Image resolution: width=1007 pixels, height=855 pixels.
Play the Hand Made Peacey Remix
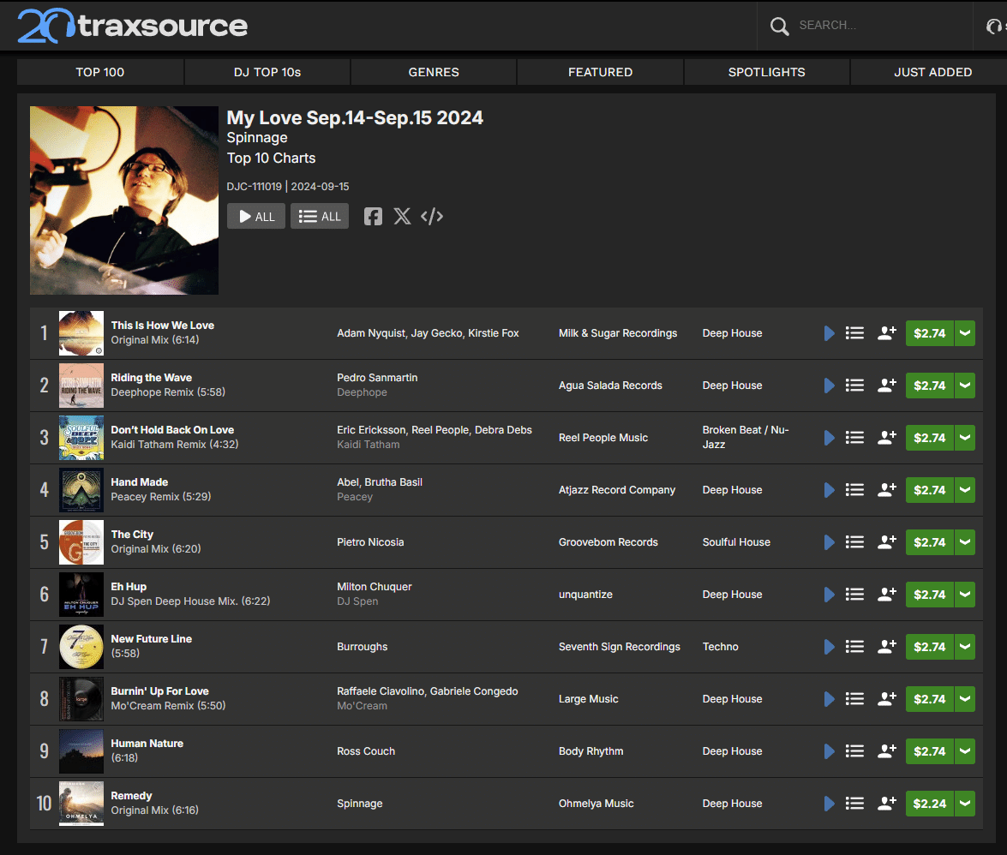tap(829, 490)
